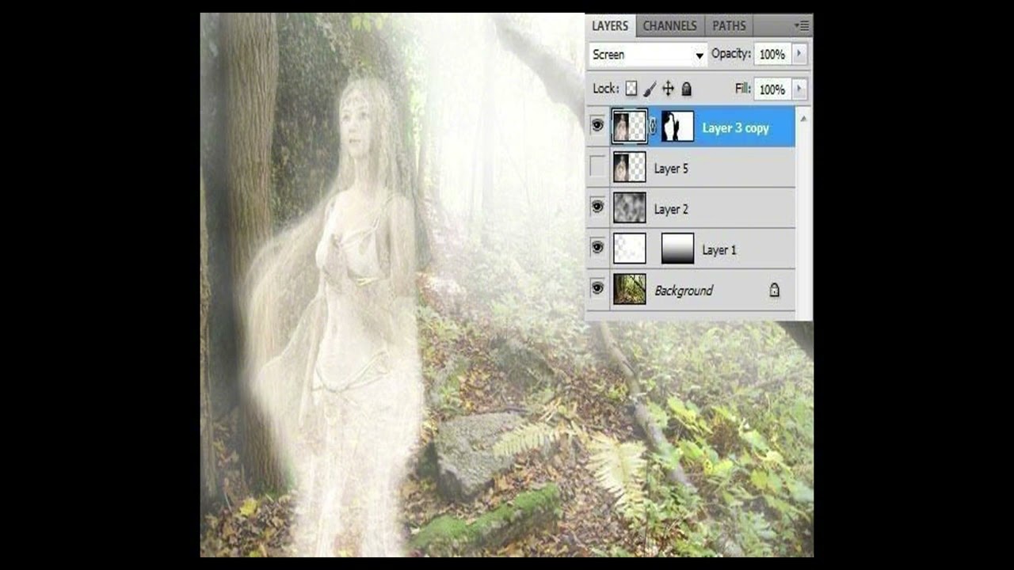1014x570 pixels.
Task: Click the Fill 100% field
Action: point(772,89)
